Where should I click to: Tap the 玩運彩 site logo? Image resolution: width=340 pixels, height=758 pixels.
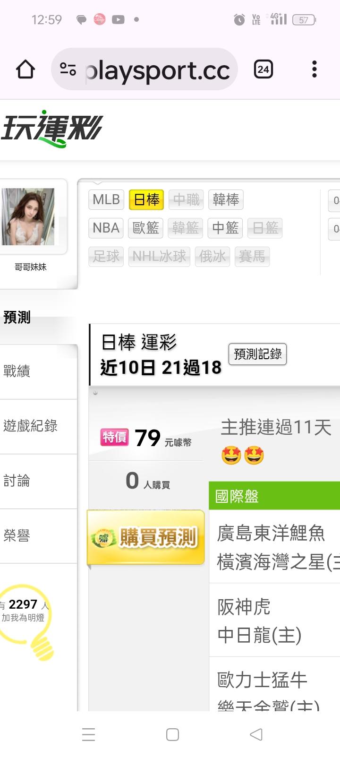click(52, 129)
